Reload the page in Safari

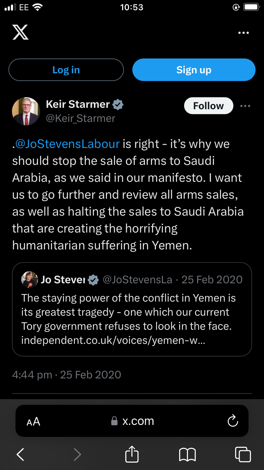click(x=233, y=421)
